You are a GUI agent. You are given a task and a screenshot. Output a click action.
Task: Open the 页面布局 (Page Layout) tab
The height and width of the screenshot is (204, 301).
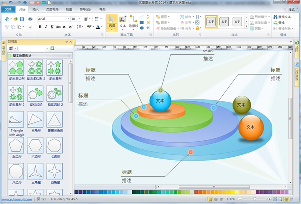(x=51, y=9)
